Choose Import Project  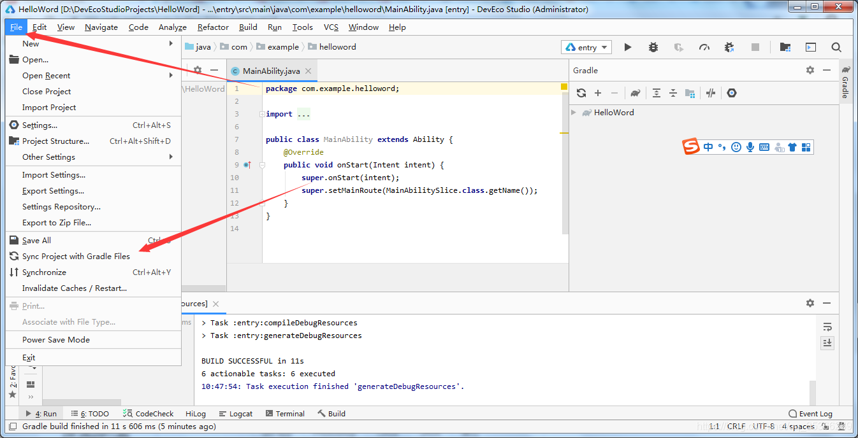94,107
